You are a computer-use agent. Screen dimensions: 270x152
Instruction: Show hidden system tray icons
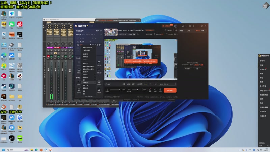click(240, 150)
